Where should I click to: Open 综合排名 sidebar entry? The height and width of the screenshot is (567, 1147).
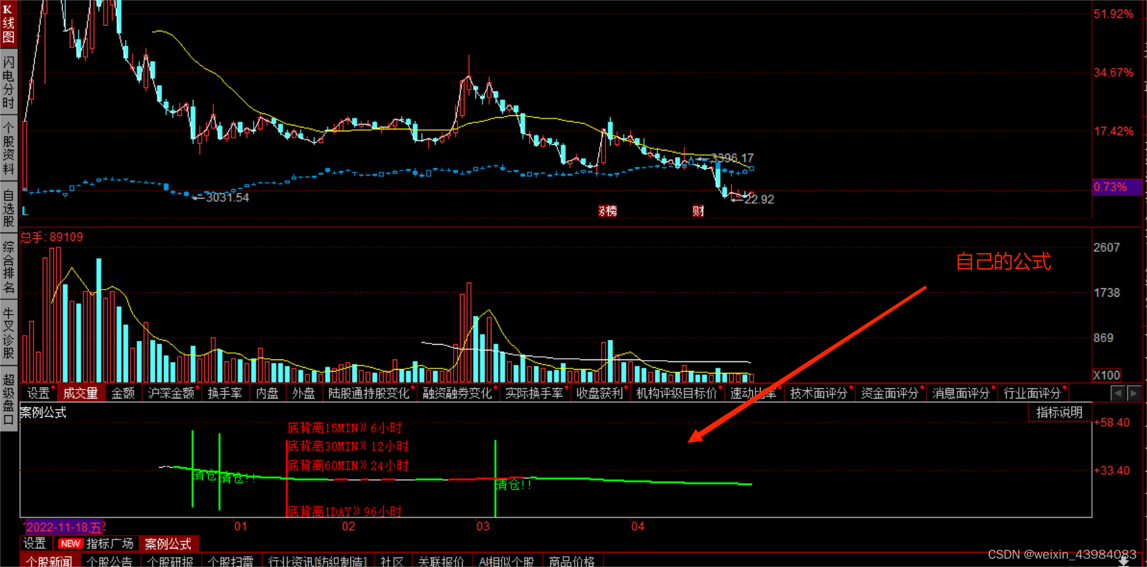pyautogui.click(x=8, y=267)
